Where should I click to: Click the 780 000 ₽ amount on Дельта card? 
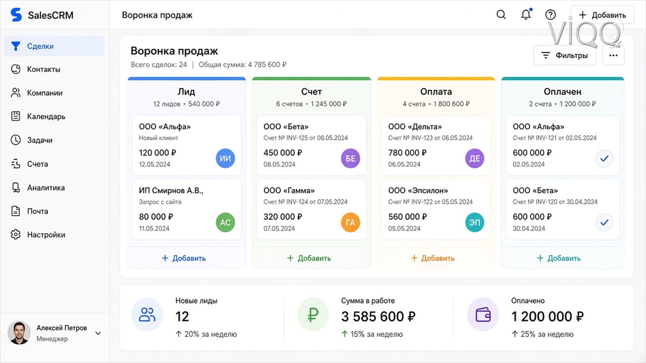point(407,153)
